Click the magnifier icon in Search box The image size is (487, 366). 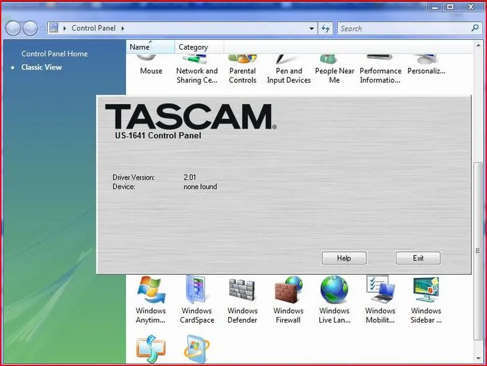point(475,29)
